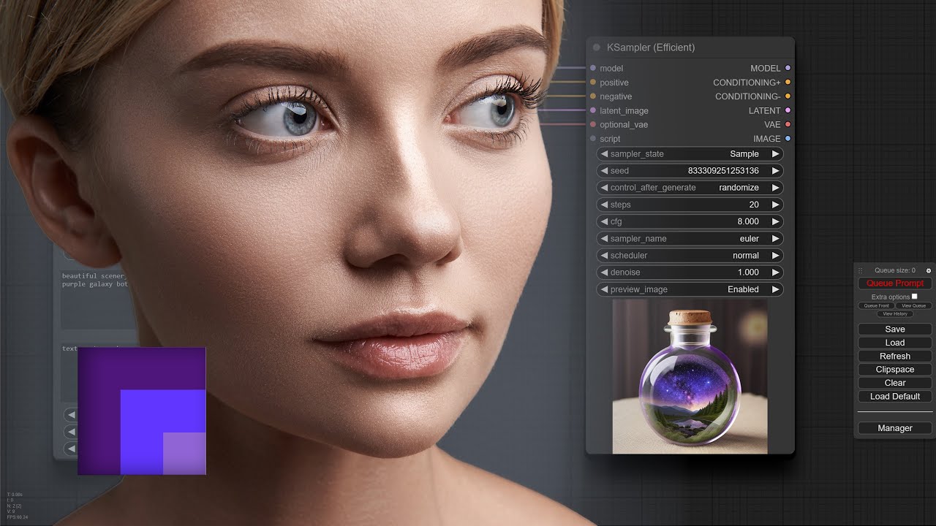Open View History
The height and width of the screenshot is (526, 936).
[x=895, y=314]
